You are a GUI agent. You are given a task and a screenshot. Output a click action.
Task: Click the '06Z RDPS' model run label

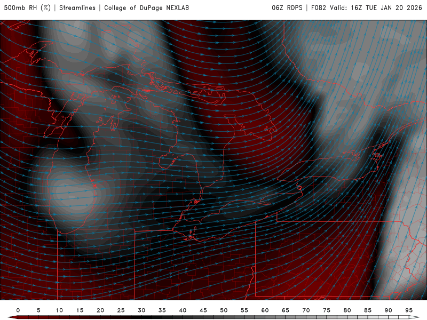point(287,8)
